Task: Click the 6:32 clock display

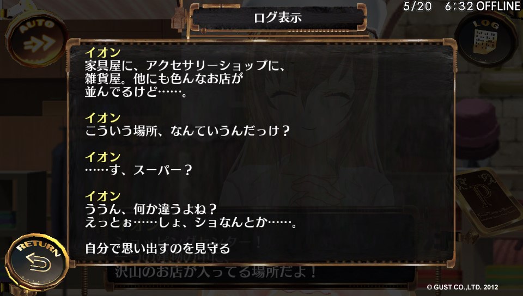Action: point(459,6)
